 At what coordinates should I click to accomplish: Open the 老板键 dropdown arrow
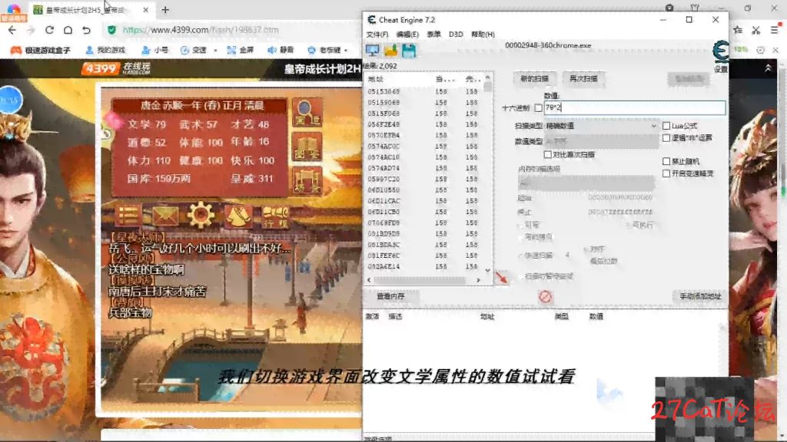(346, 51)
